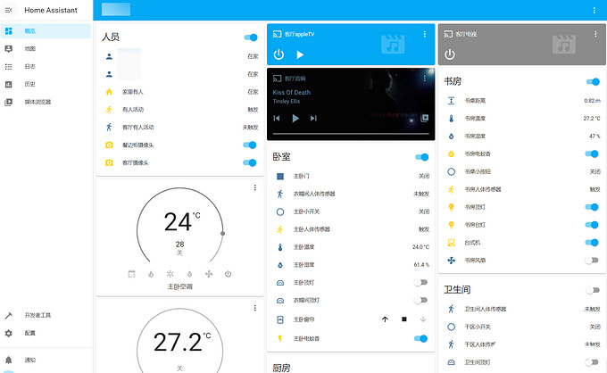Stop the 主卧窗帘 curtain with square button

point(404,319)
